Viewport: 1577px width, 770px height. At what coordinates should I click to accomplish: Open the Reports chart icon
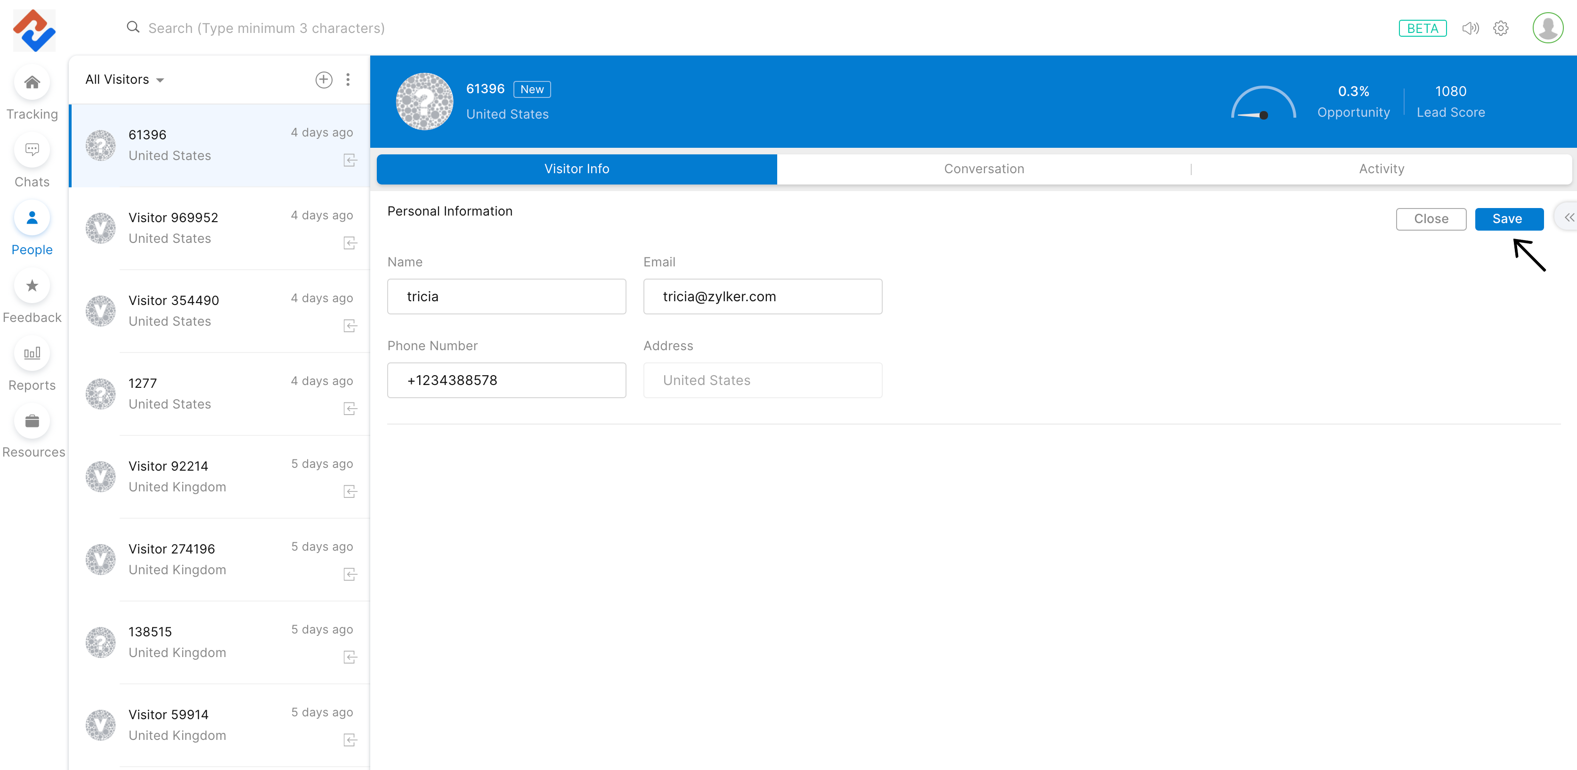click(x=32, y=353)
